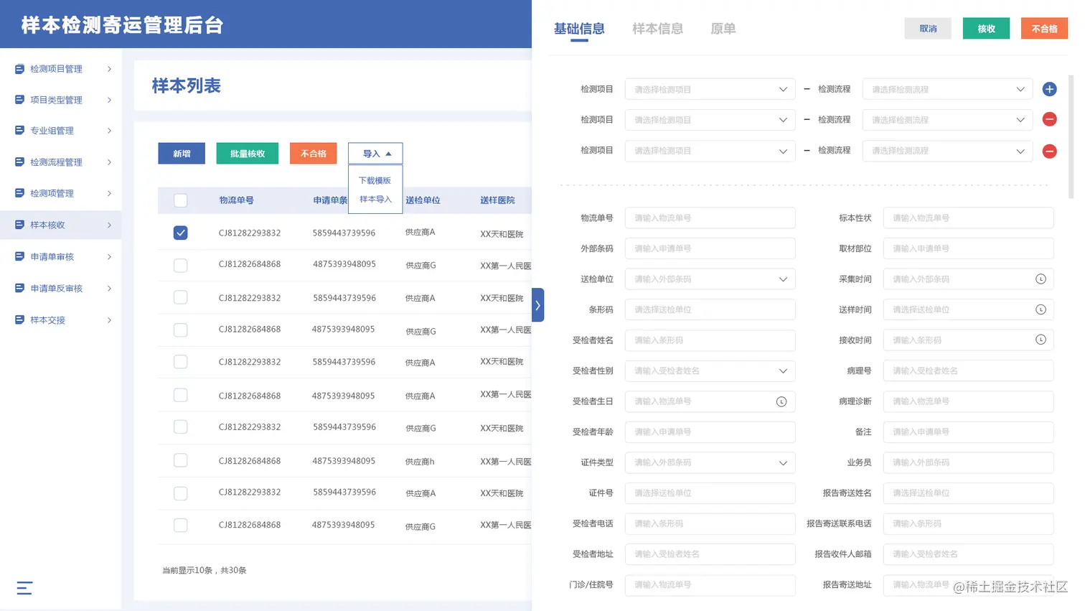Open the 证件类型 dropdown

(710, 462)
